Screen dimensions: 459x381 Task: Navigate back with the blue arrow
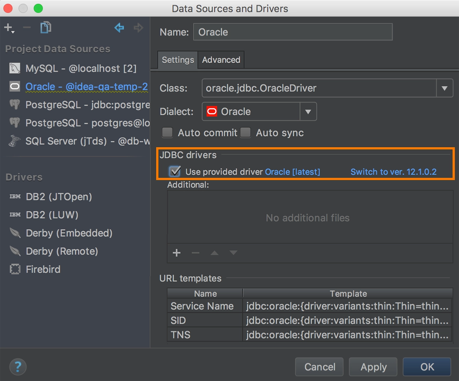tap(119, 27)
